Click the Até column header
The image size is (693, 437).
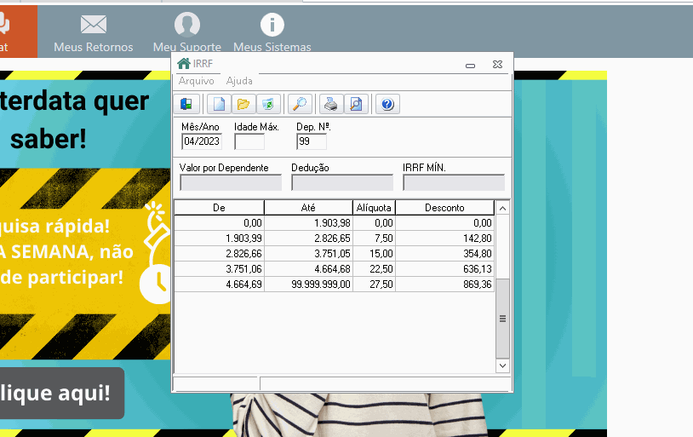click(308, 208)
